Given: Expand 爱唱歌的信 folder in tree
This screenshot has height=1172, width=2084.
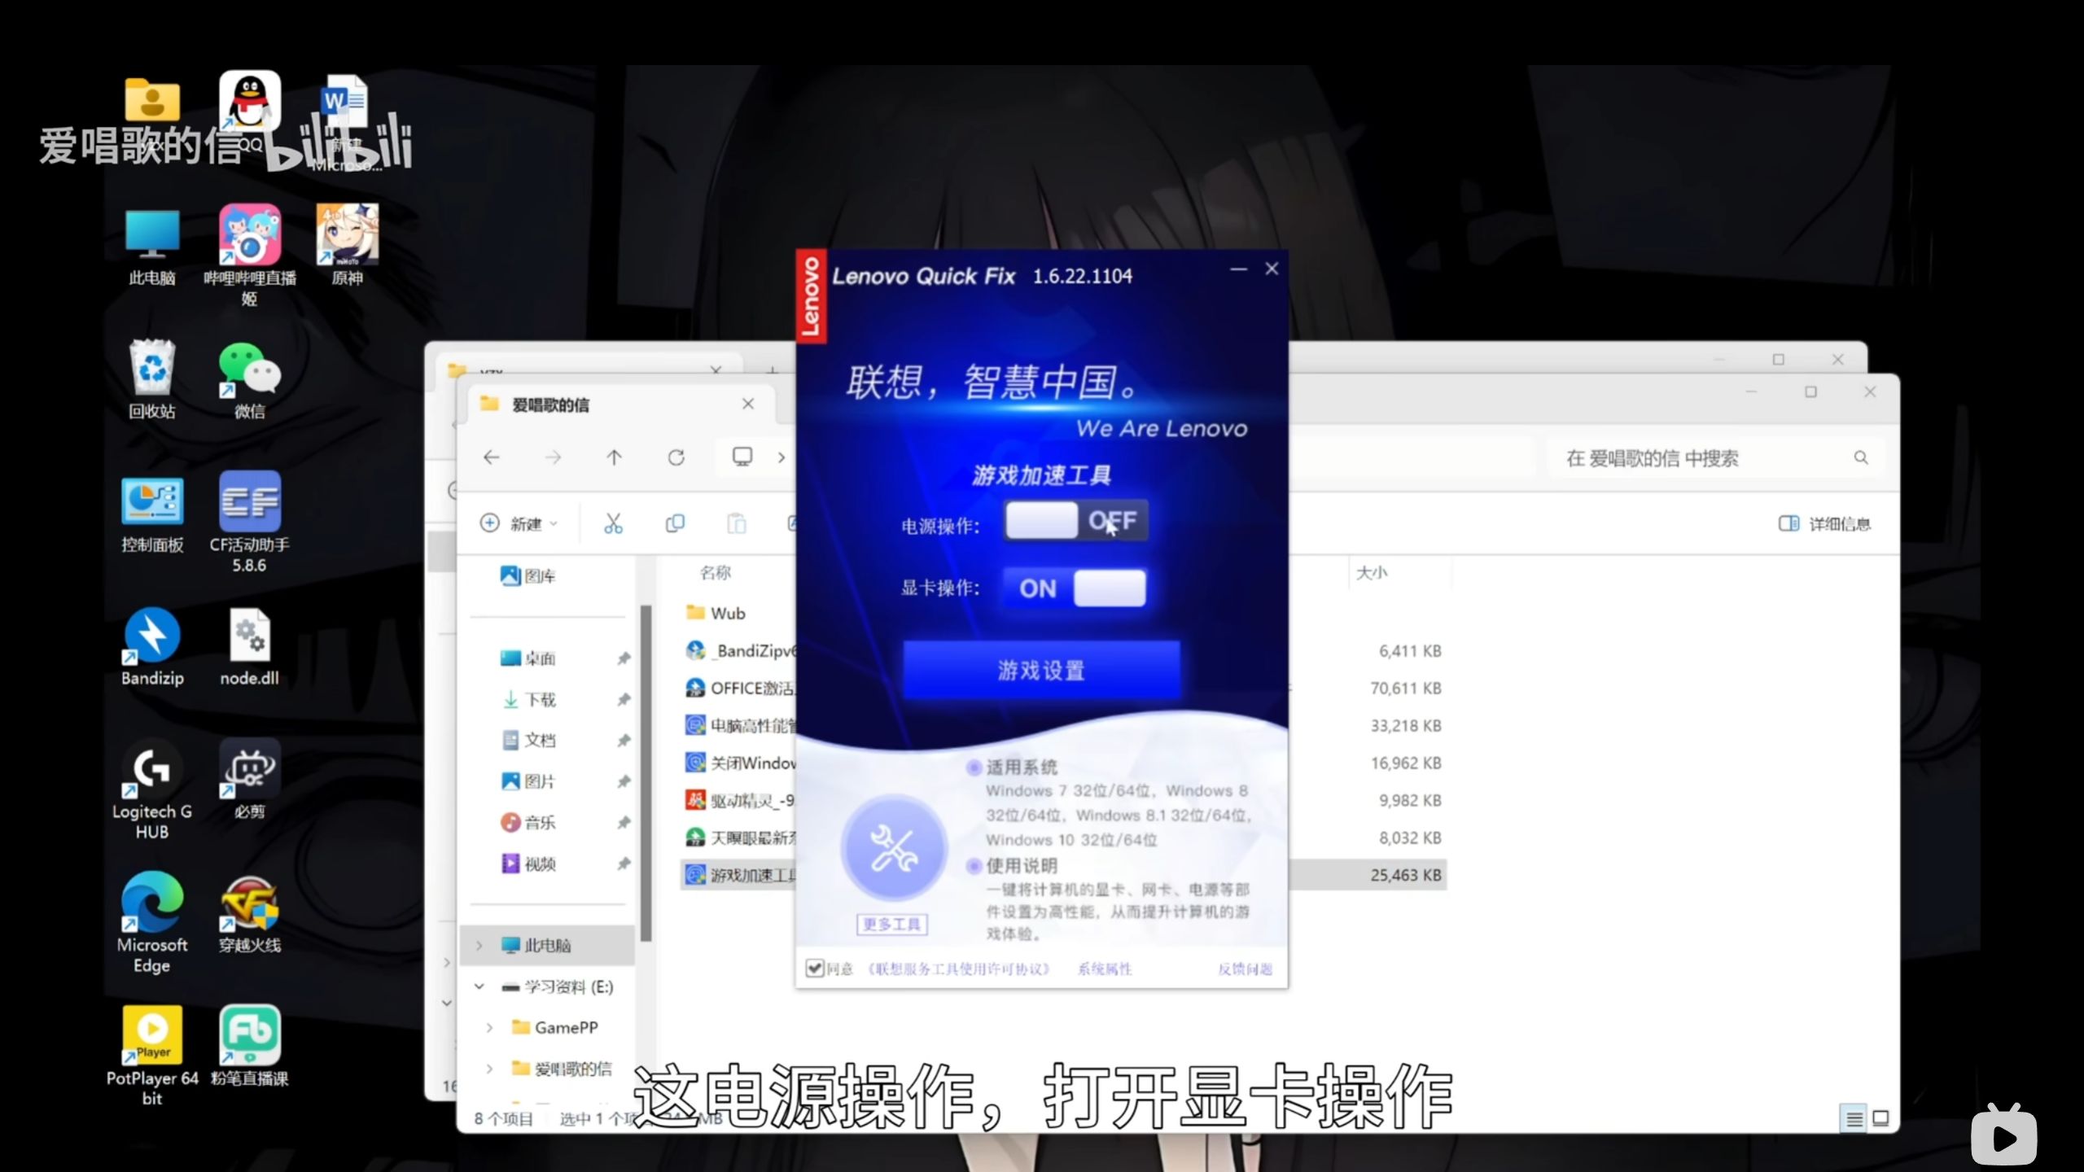Looking at the screenshot, I should 489,1069.
